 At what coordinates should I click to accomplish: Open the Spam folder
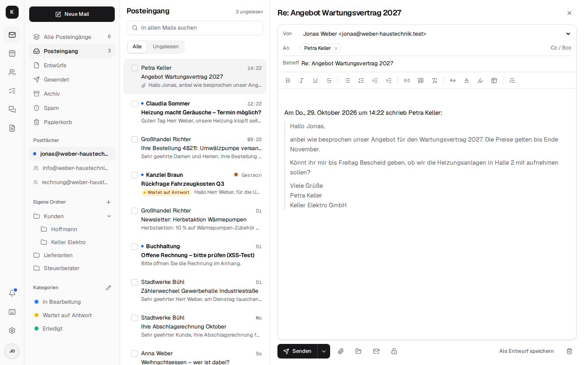(x=72, y=108)
